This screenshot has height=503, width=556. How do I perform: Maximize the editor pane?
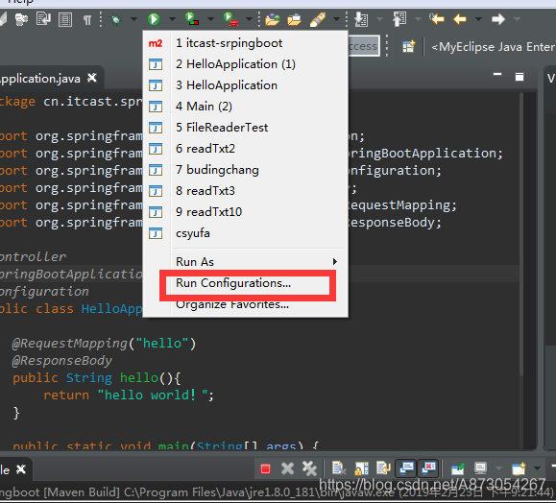[520, 77]
